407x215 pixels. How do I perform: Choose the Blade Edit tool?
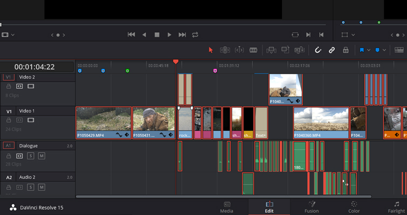coord(253,50)
